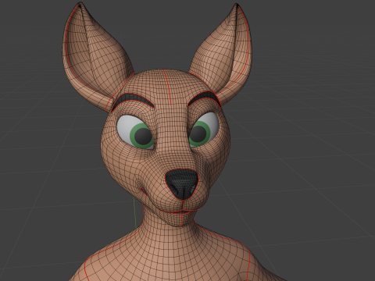Viewport: 375px width, 281px height.
Task: Select the eyeball on the viewer's right side
Action: coord(204,130)
